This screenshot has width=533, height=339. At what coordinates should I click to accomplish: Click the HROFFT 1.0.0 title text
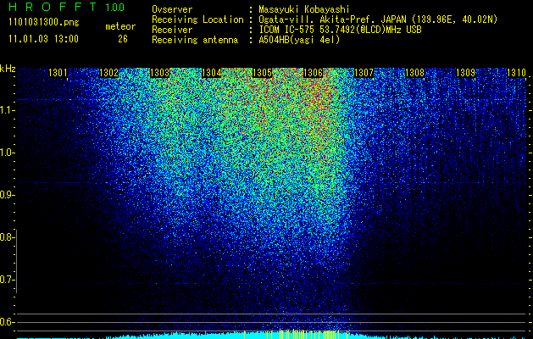(67, 7)
